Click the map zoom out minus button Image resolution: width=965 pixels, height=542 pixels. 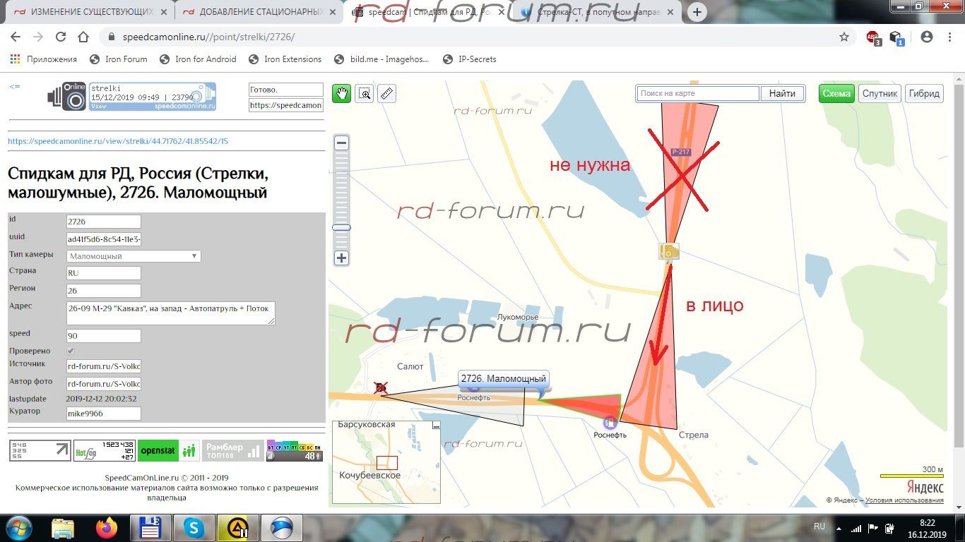click(x=341, y=143)
